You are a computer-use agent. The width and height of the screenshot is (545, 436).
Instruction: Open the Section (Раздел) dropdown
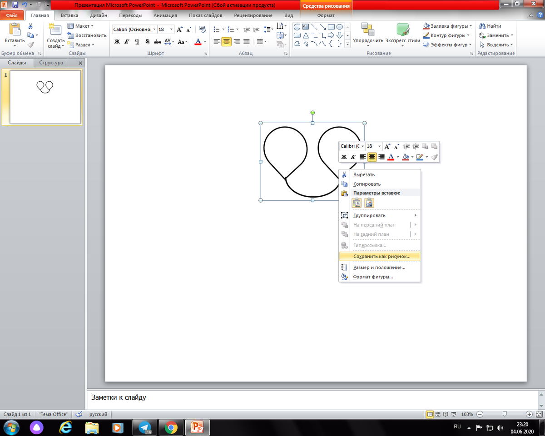point(81,45)
